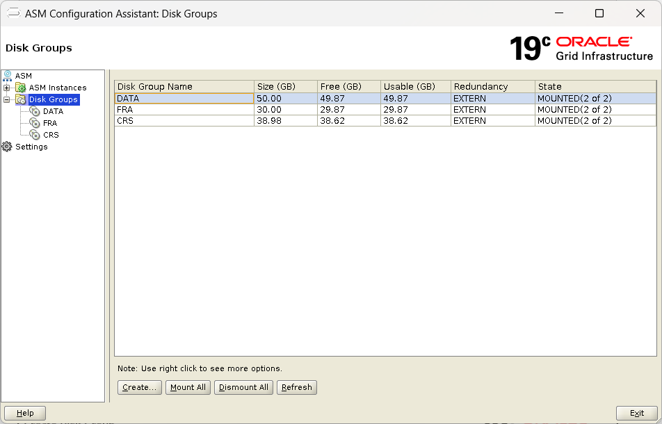Click the title bar application icon
Screen dimensions: 662x424
(x=13, y=13)
